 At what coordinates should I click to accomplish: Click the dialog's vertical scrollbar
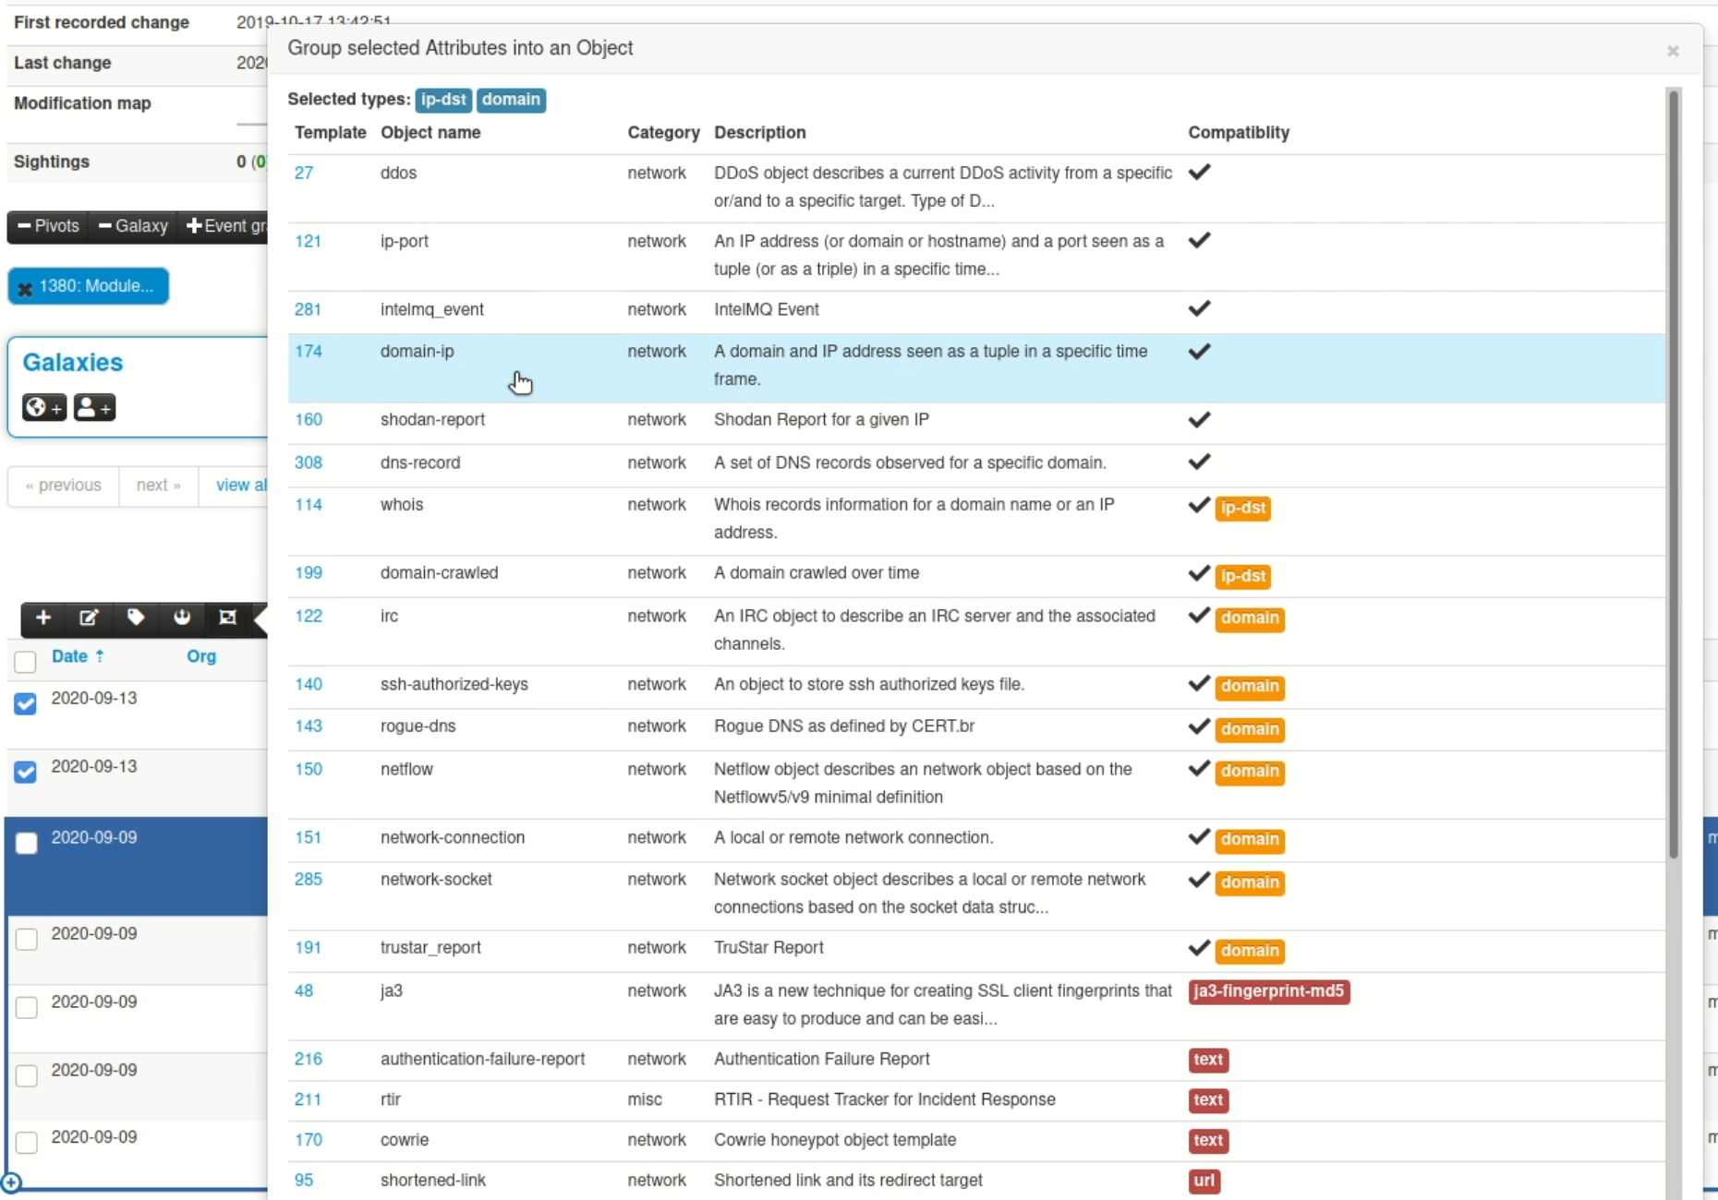1673,462
